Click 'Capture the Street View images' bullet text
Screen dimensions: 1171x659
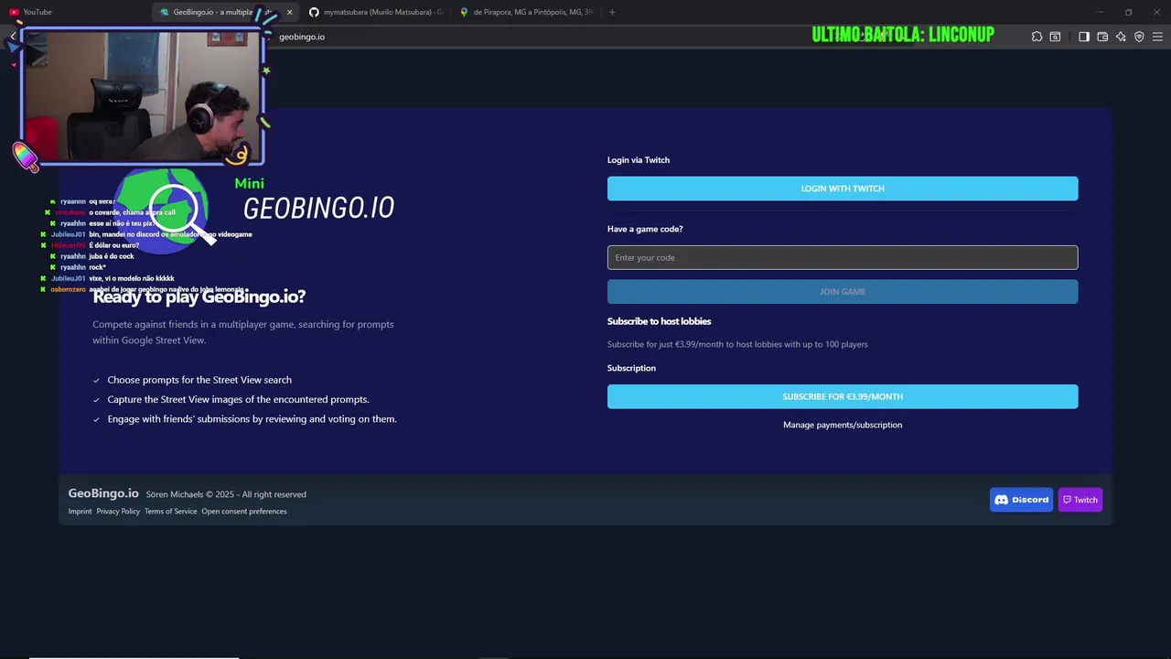click(x=238, y=399)
